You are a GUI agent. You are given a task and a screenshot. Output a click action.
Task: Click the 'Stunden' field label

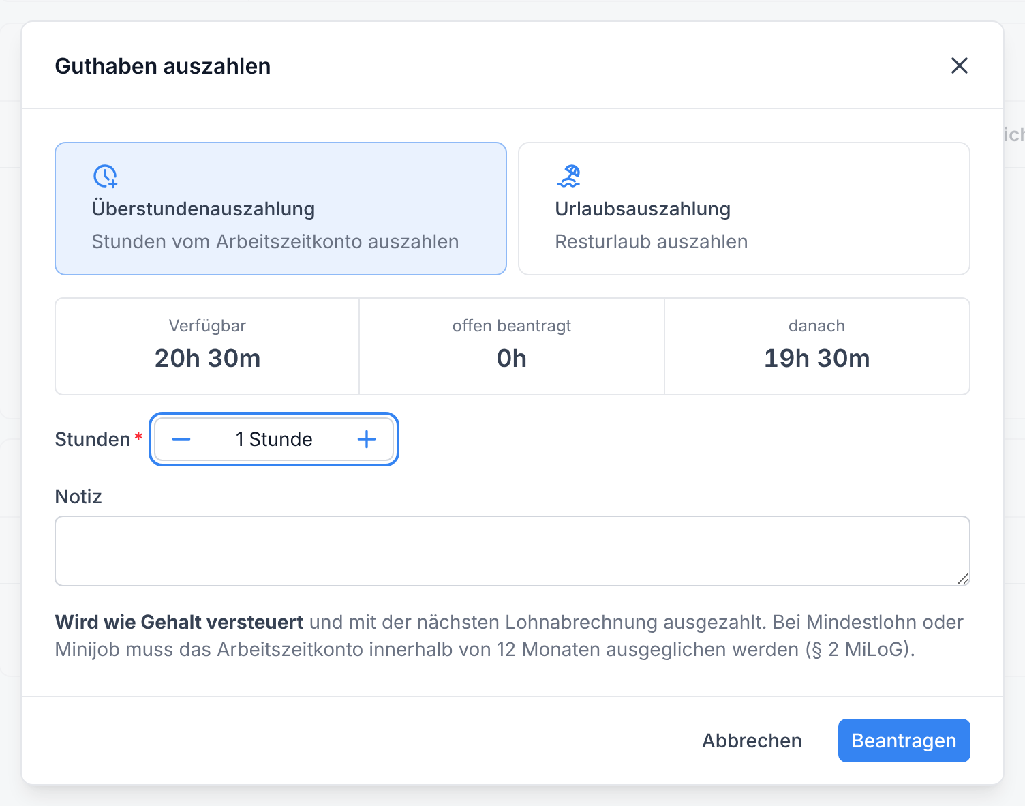coord(93,439)
